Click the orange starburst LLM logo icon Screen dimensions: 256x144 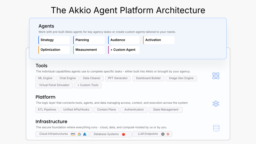coord(168,134)
